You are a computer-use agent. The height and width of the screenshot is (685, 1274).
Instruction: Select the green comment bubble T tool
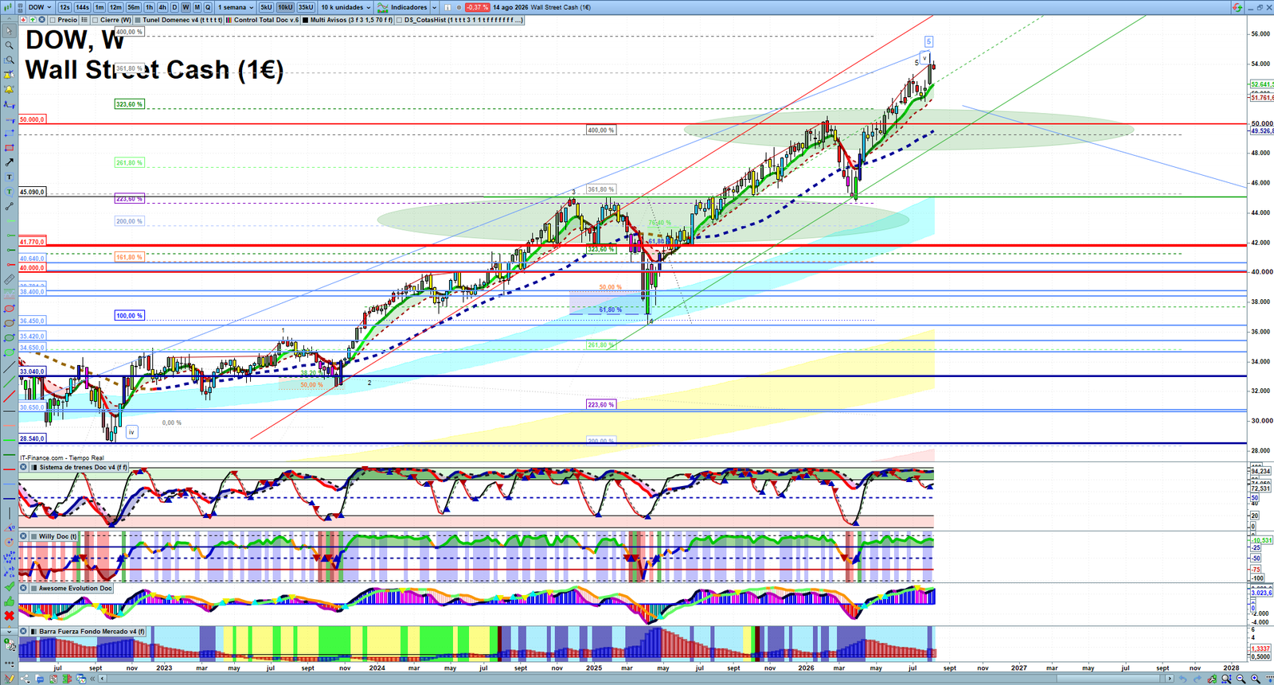pos(9,191)
